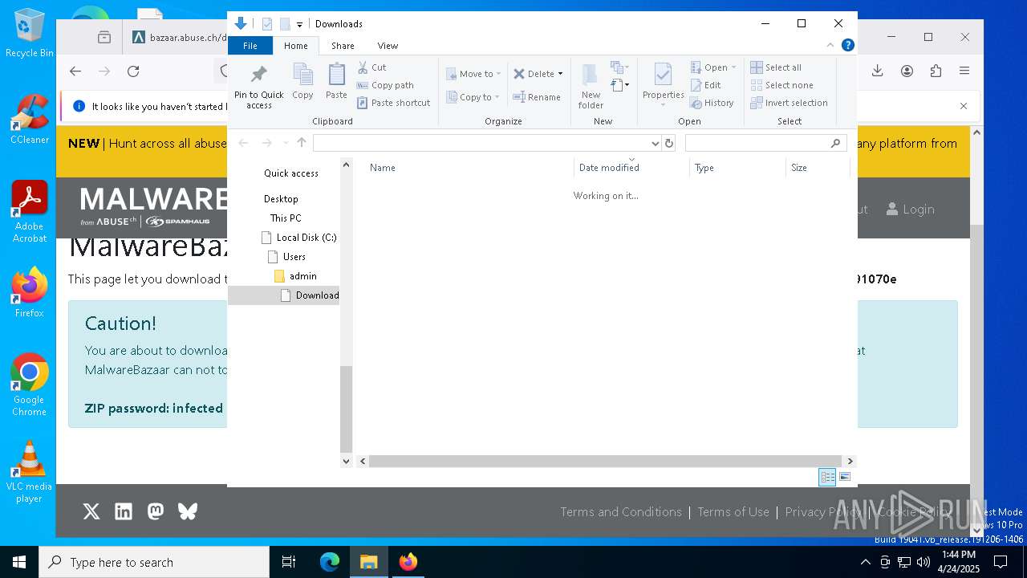This screenshot has width=1027, height=578.
Task: Open the Move to dropdown
Action: tap(473, 74)
